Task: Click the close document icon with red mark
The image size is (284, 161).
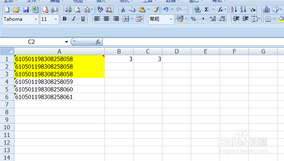Action: pos(45,10)
